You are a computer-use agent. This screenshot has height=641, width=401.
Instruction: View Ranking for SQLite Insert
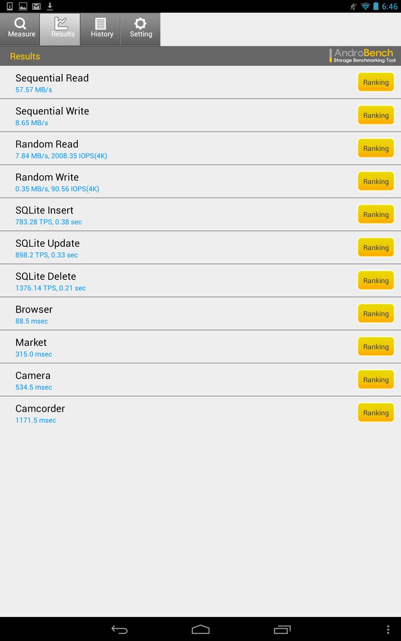375,215
